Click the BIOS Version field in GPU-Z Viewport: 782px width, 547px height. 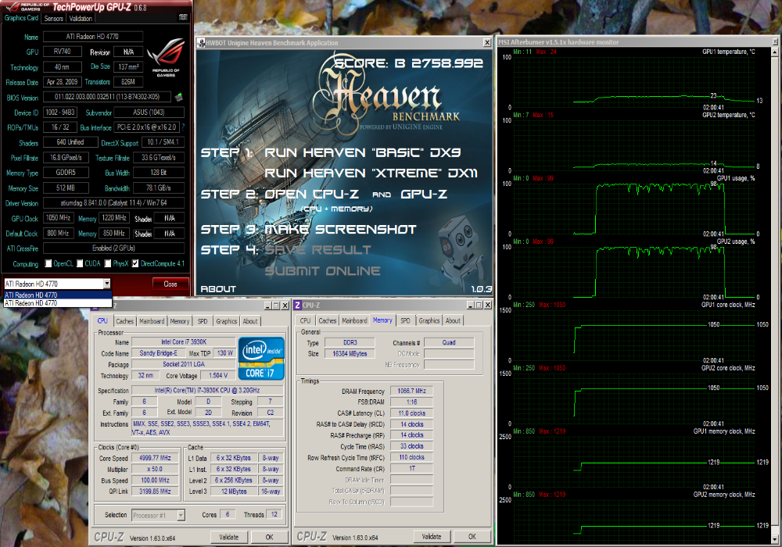point(107,97)
